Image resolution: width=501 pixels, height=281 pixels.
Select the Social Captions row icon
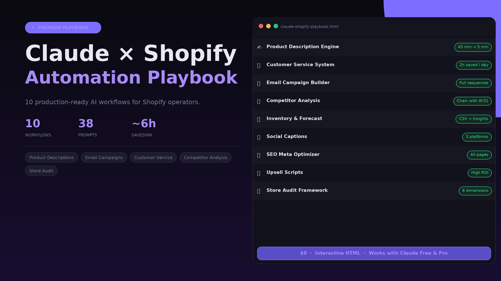[x=258, y=137]
